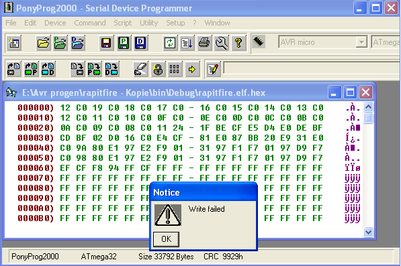The image size is (401, 266).
Task: Click Read Data memory D icon
Action: [x=48, y=69]
